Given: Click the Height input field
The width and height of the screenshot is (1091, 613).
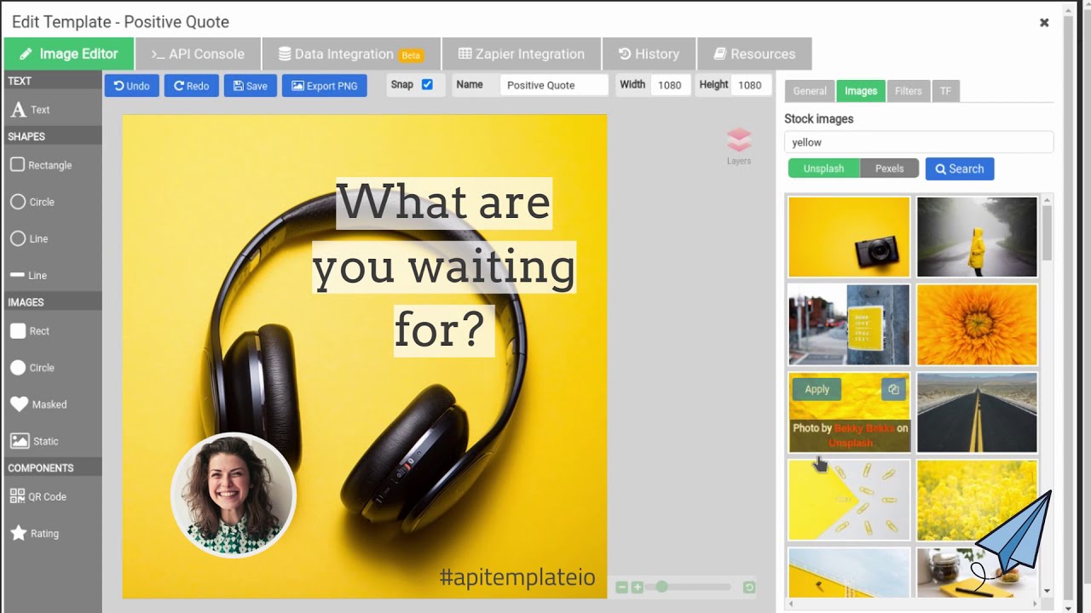Looking at the screenshot, I should click(x=751, y=85).
